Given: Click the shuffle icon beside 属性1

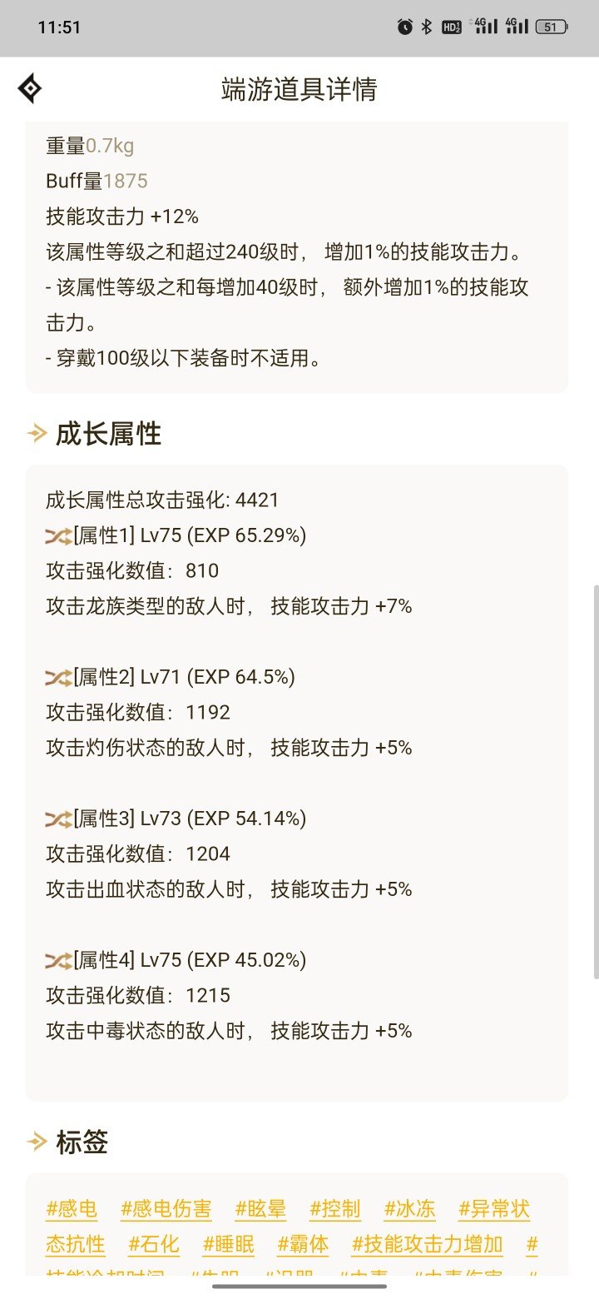Looking at the screenshot, I should (57, 535).
